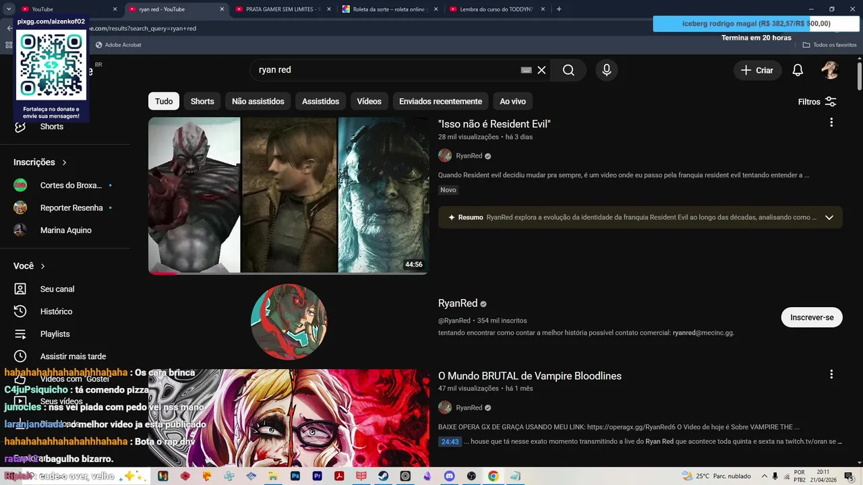Open "O Mundo BRUTAL de Vampire Bloodlines" title
The height and width of the screenshot is (485, 863).
pos(530,376)
